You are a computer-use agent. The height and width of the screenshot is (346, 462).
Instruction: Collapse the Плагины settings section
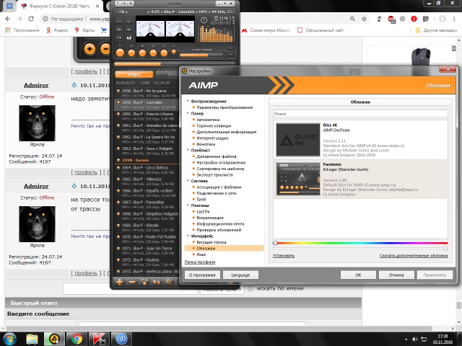coord(188,205)
